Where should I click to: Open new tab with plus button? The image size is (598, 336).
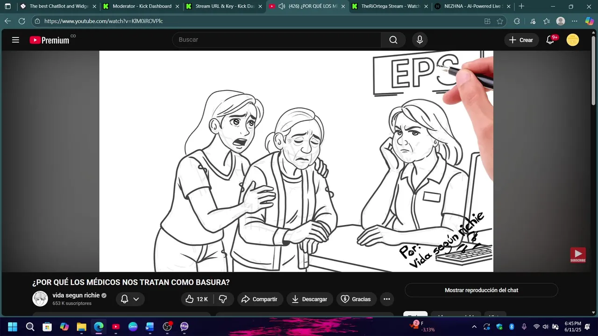[521, 6]
